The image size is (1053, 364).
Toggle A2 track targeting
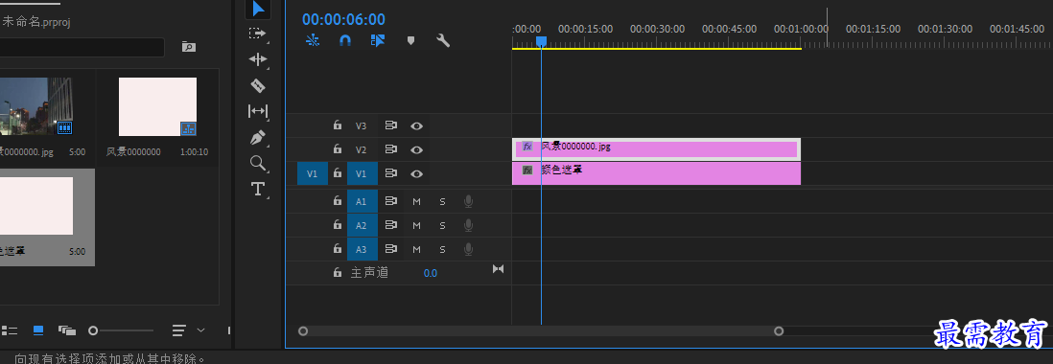(362, 225)
